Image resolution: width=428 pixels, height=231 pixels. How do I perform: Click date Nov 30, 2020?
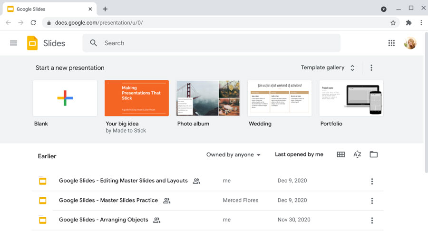pos(294,220)
